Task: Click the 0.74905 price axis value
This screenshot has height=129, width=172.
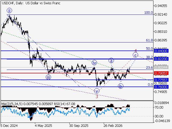Action: pos(161,92)
